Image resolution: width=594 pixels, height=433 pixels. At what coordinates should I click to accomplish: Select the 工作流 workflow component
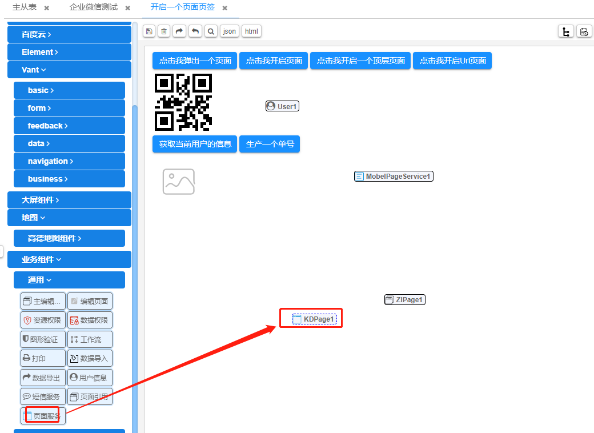click(90, 339)
